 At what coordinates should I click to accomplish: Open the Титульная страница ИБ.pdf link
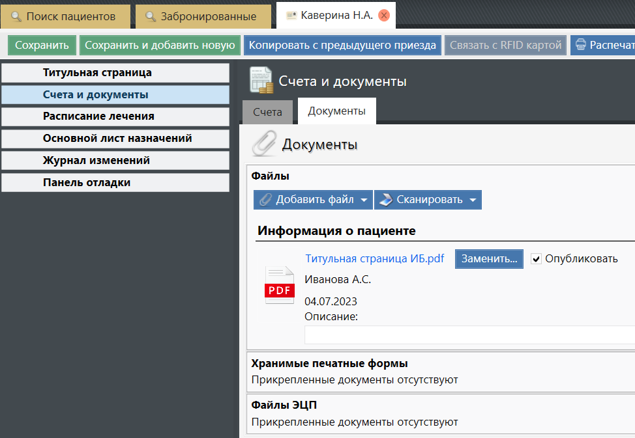coord(374,258)
